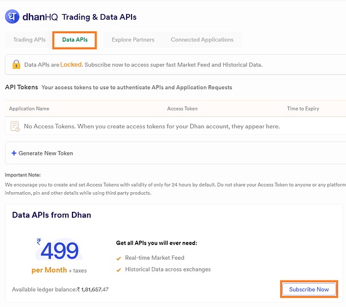Click the 499 price figure
The image size is (346, 307).
tap(60, 251)
